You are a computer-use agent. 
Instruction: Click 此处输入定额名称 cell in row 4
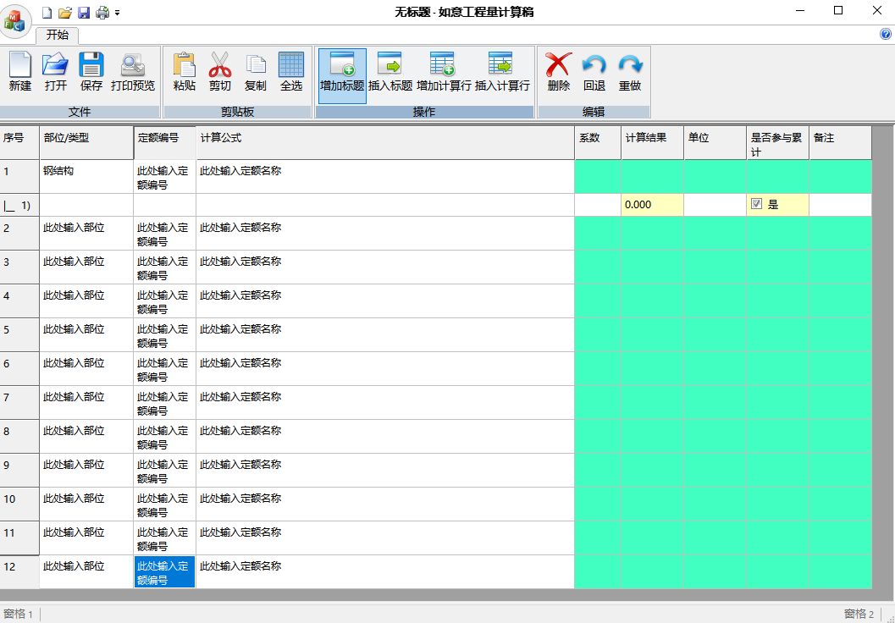(385, 301)
